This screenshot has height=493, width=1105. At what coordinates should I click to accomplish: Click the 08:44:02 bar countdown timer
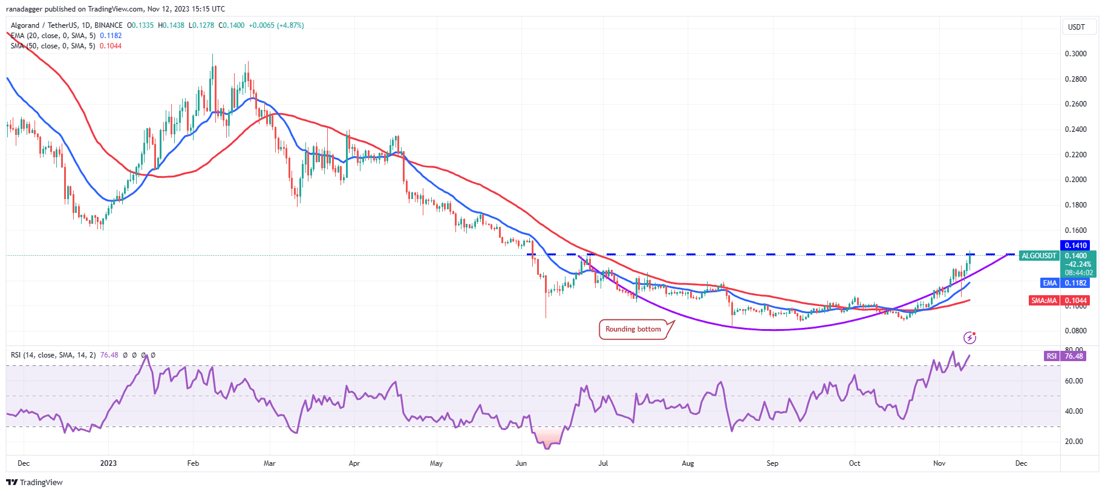(1078, 273)
